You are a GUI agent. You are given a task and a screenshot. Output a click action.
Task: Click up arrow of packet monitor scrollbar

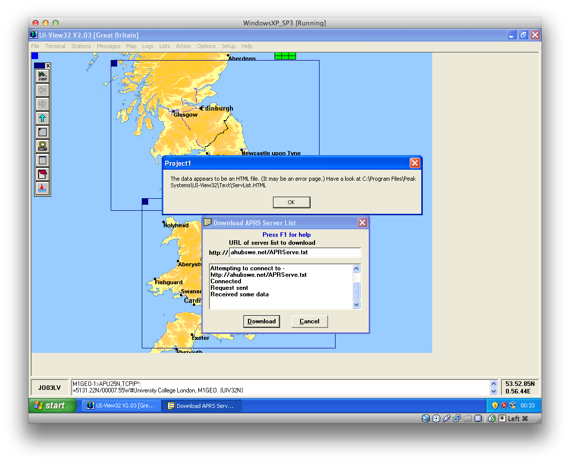pos(493,383)
